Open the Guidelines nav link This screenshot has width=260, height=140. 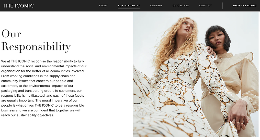pyautogui.click(x=181, y=5)
